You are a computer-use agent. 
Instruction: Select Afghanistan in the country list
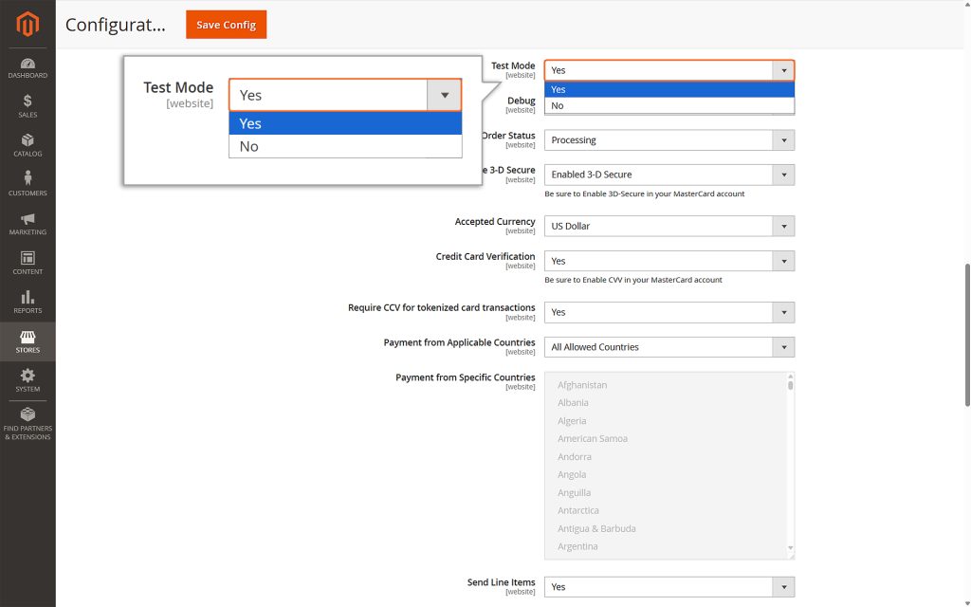(581, 384)
